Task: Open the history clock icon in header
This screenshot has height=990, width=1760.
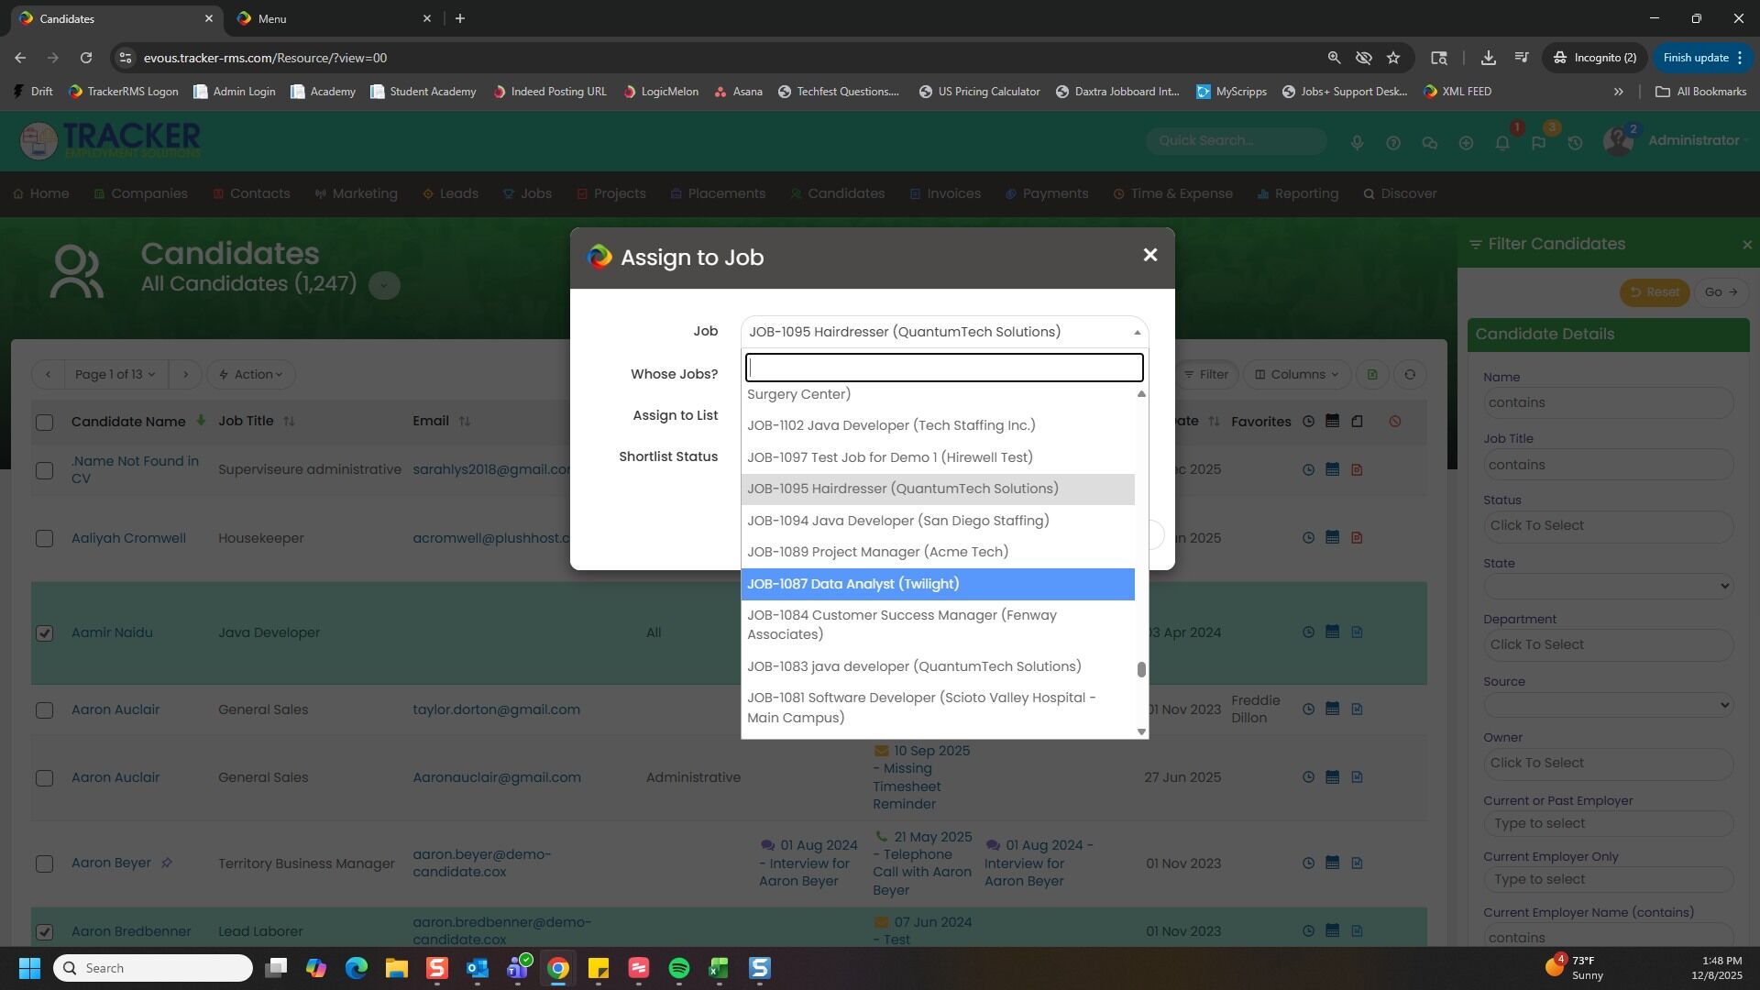Action: point(1575,143)
